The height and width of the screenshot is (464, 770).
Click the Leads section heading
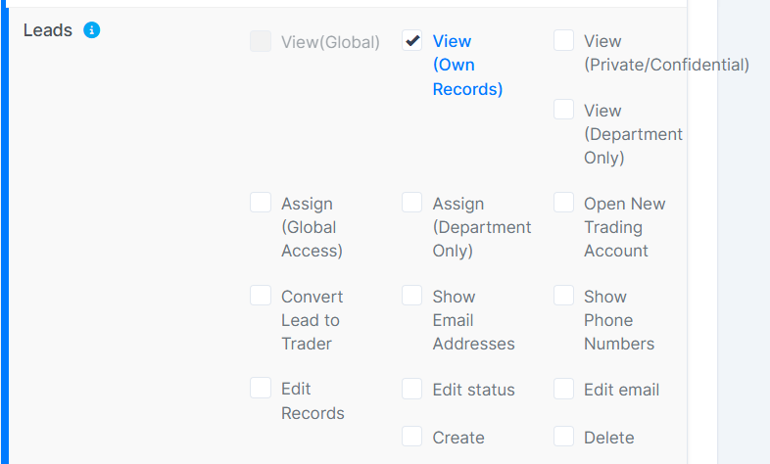[48, 30]
